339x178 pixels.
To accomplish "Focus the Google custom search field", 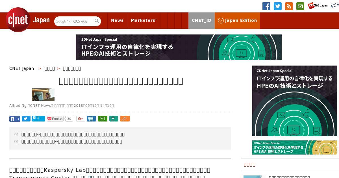I will [74, 21].
